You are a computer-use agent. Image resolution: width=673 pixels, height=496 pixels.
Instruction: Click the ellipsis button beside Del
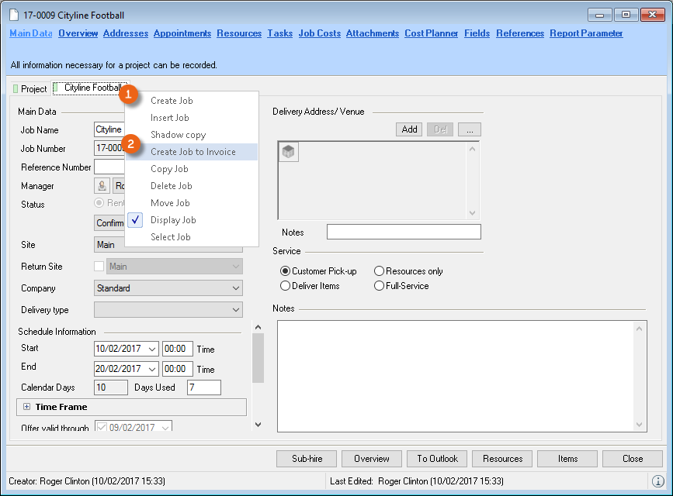470,129
